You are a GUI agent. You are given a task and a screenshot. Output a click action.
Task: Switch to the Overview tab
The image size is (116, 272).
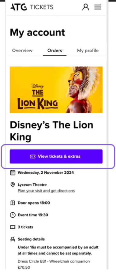pos(22,50)
